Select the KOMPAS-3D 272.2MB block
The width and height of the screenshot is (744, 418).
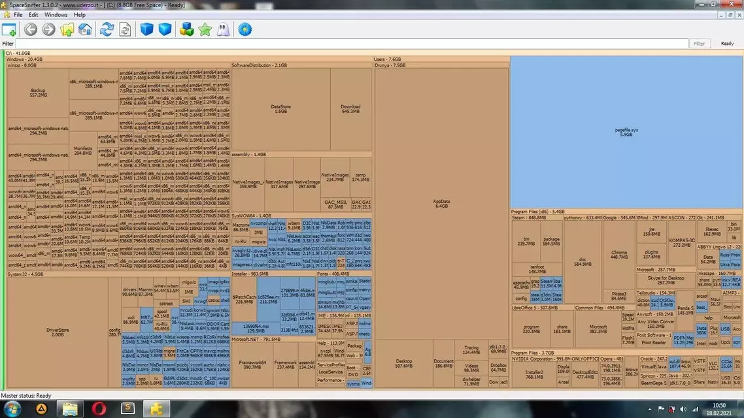coord(681,243)
